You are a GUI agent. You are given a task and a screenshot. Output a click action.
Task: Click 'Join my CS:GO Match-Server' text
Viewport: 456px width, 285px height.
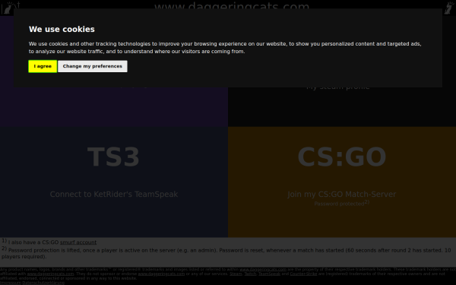click(342, 195)
